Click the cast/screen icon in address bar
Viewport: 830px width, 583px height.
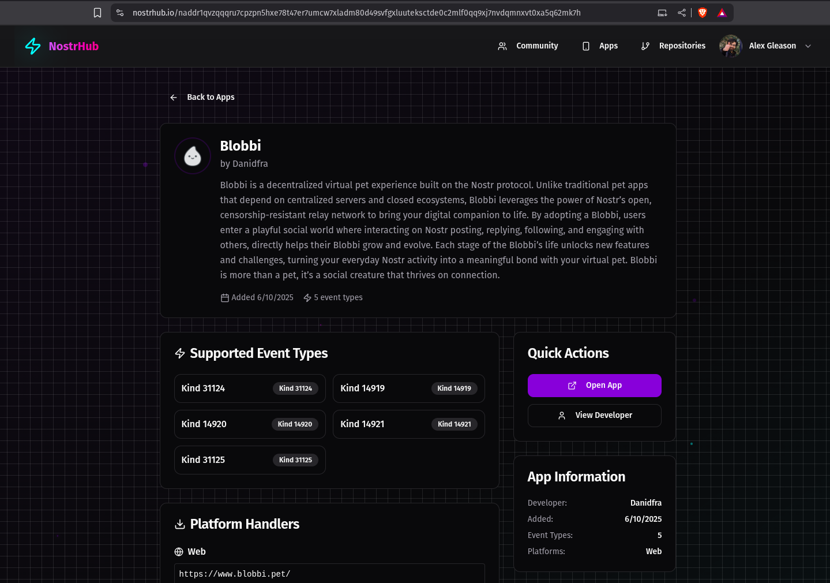click(x=662, y=13)
